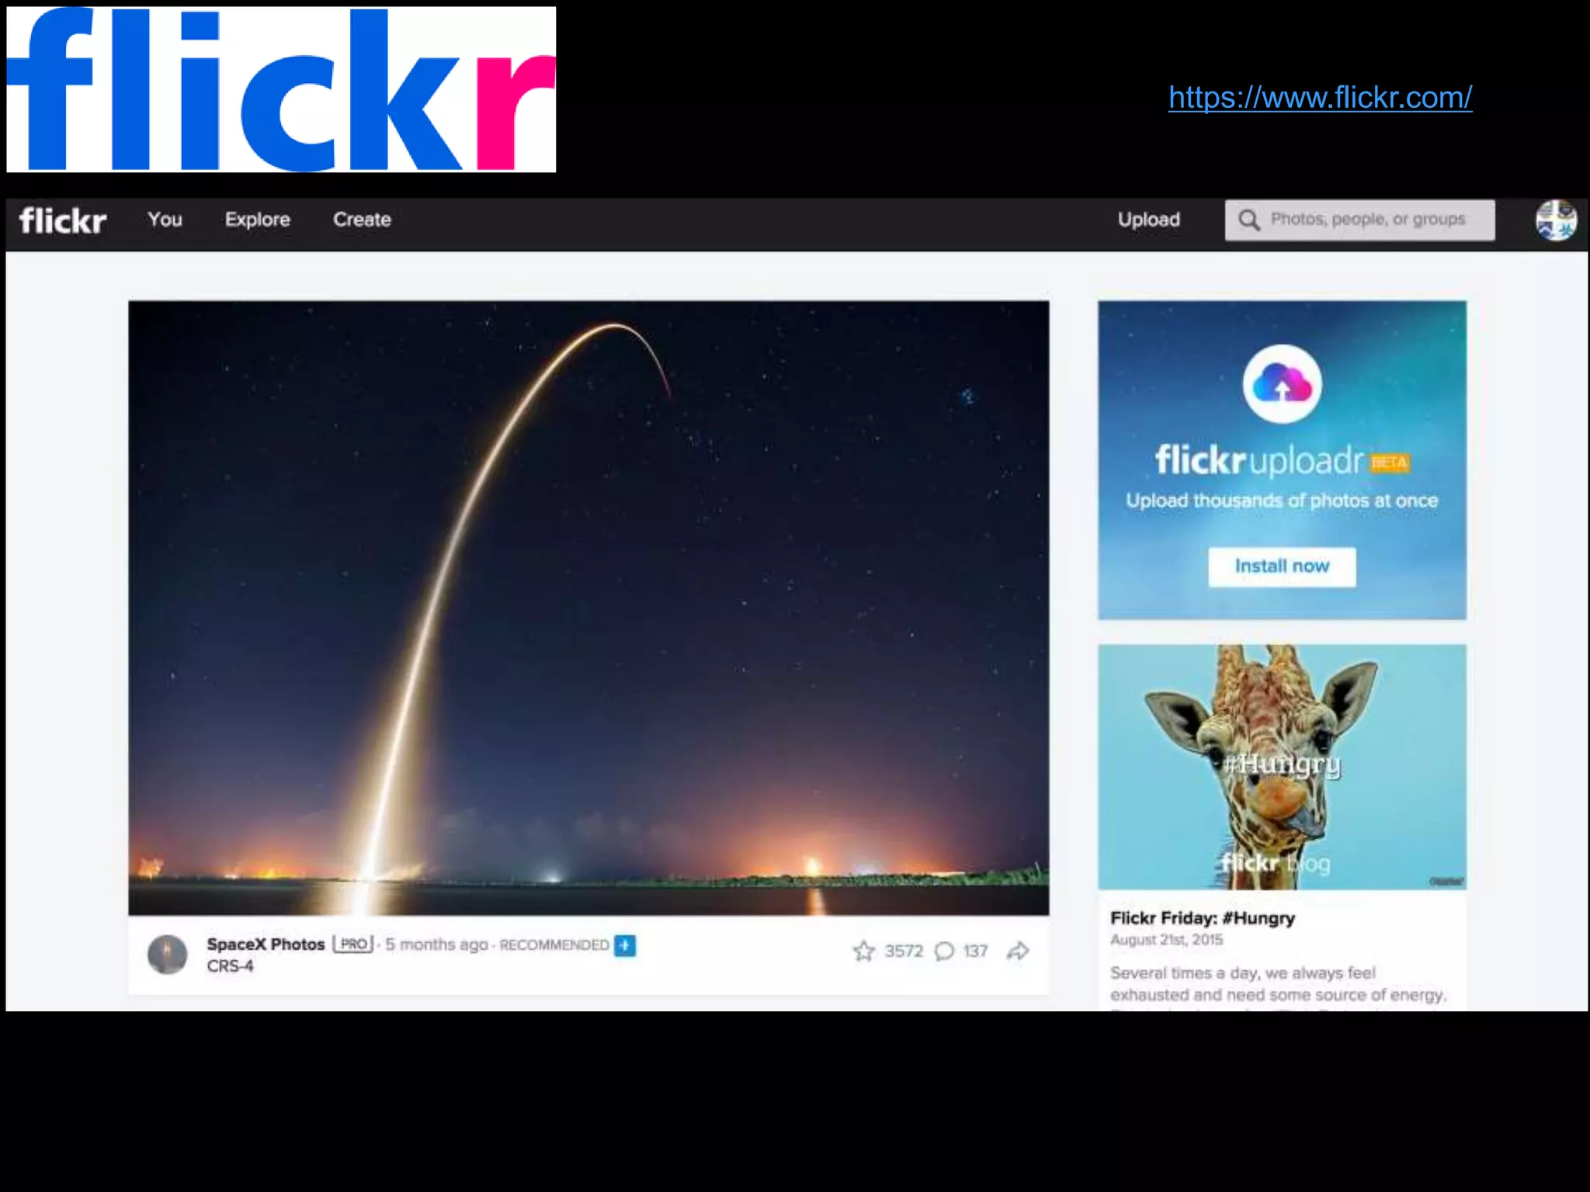The height and width of the screenshot is (1192, 1590).
Task: Open the Flickr Friday #Hungry article title
Action: (x=1202, y=918)
